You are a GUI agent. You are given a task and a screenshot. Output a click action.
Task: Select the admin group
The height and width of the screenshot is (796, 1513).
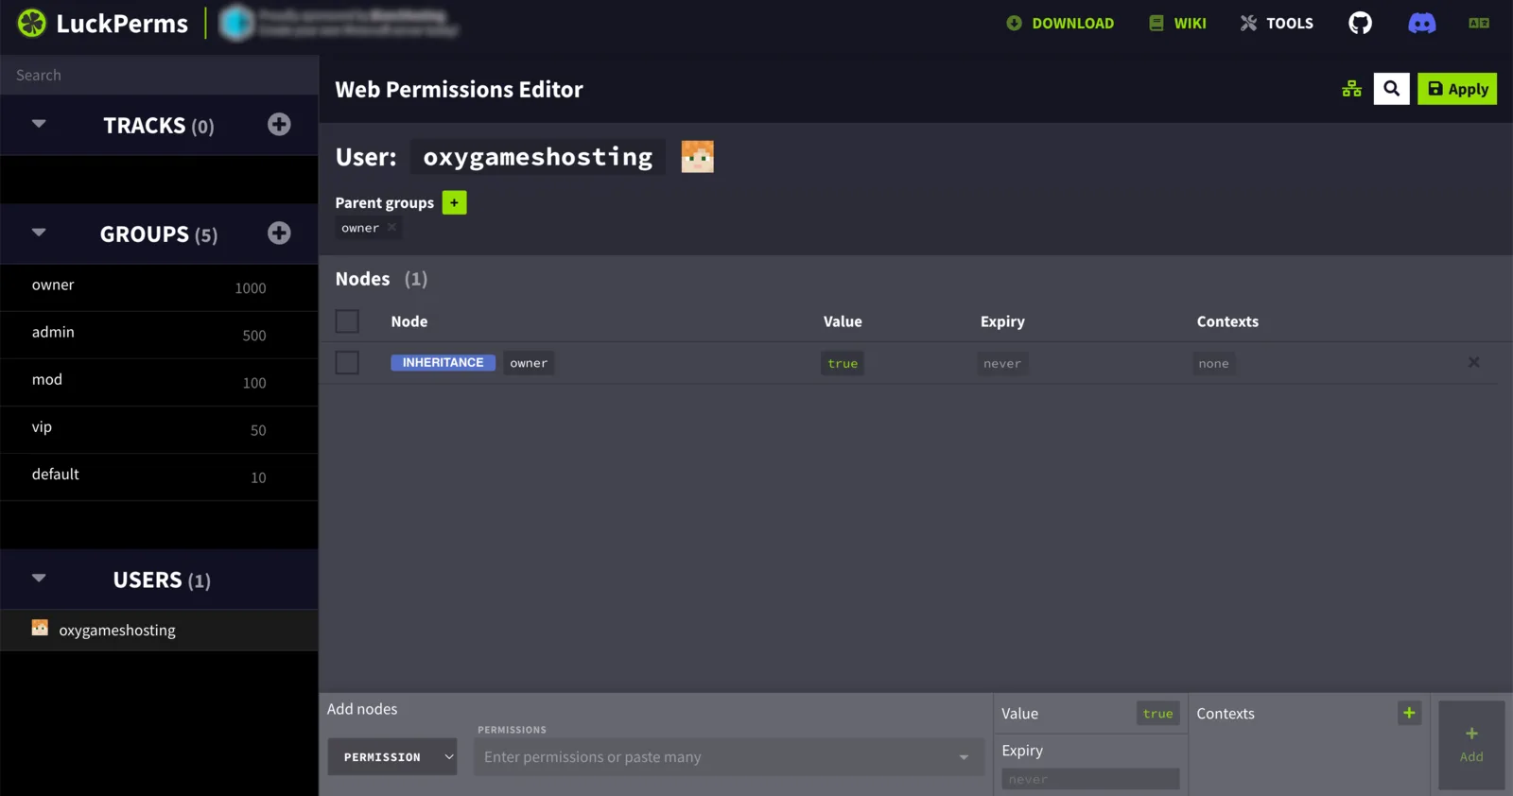[159, 334]
